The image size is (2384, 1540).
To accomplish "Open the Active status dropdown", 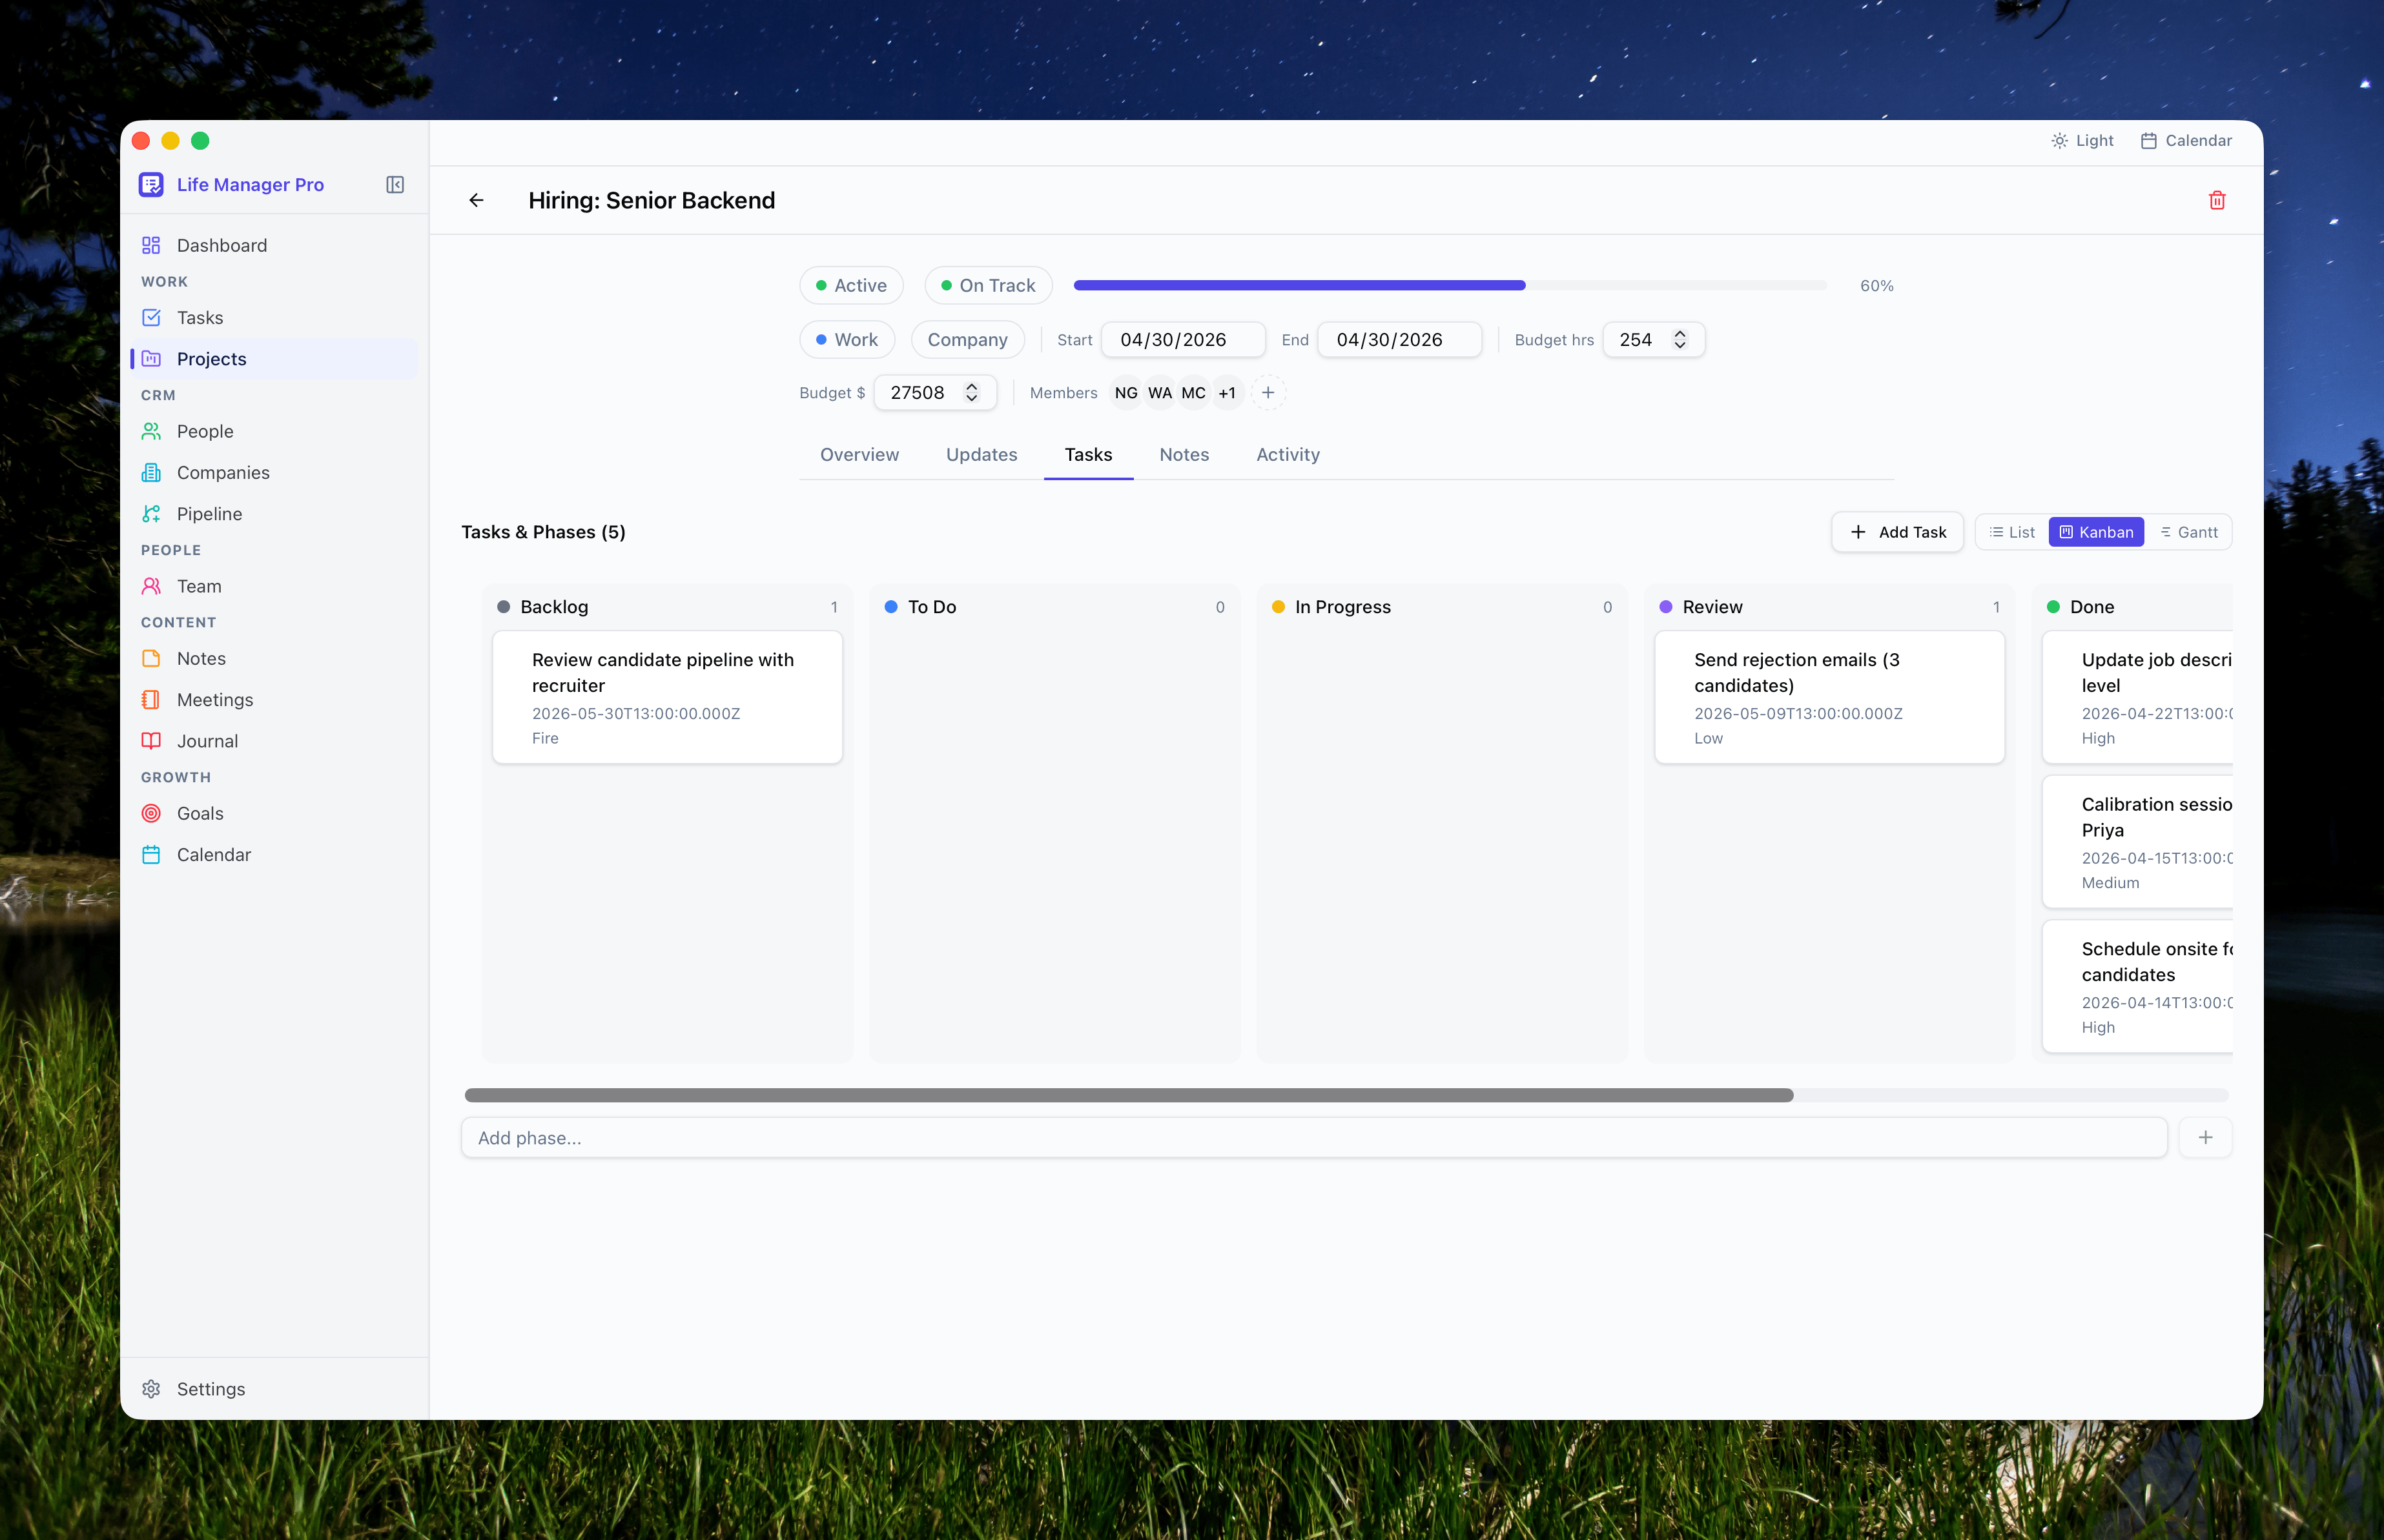I will pos(851,286).
